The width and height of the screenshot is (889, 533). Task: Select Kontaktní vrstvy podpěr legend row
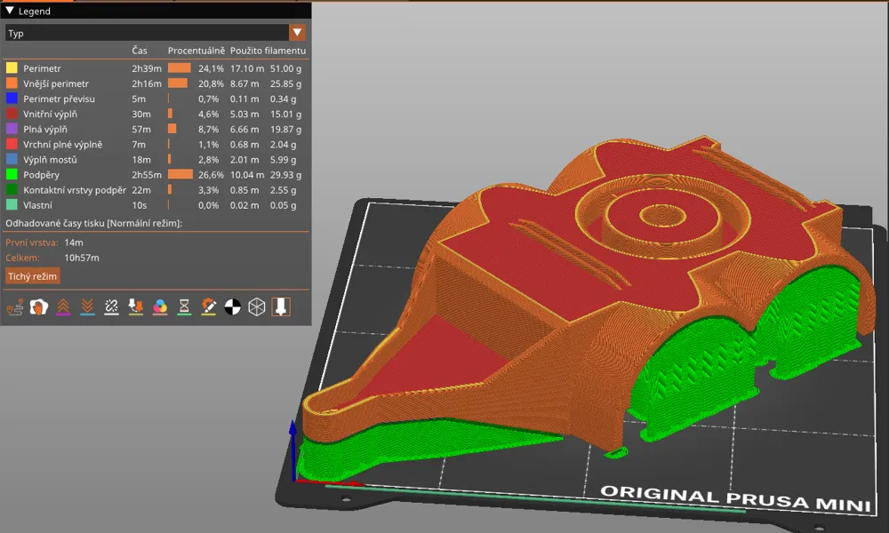tap(156, 190)
